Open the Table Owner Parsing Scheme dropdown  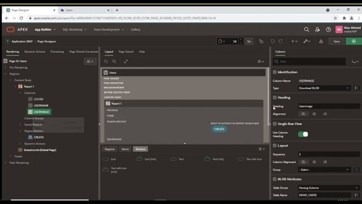pos(329,188)
